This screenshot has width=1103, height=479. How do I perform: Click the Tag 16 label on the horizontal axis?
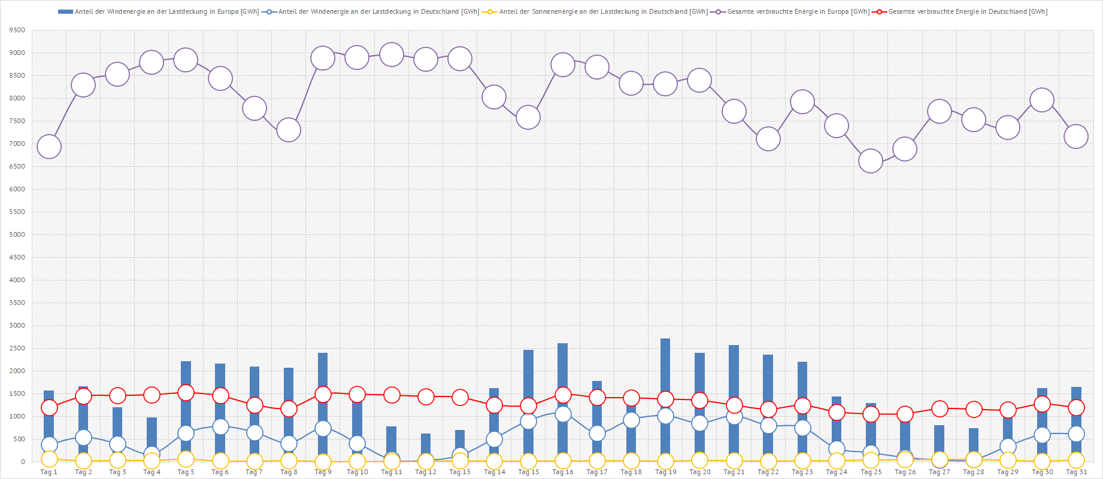point(563,472)
